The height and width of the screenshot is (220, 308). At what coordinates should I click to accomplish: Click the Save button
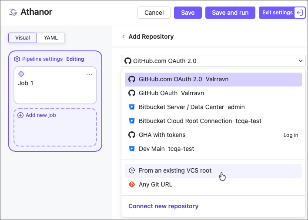[x=188, y=13]
